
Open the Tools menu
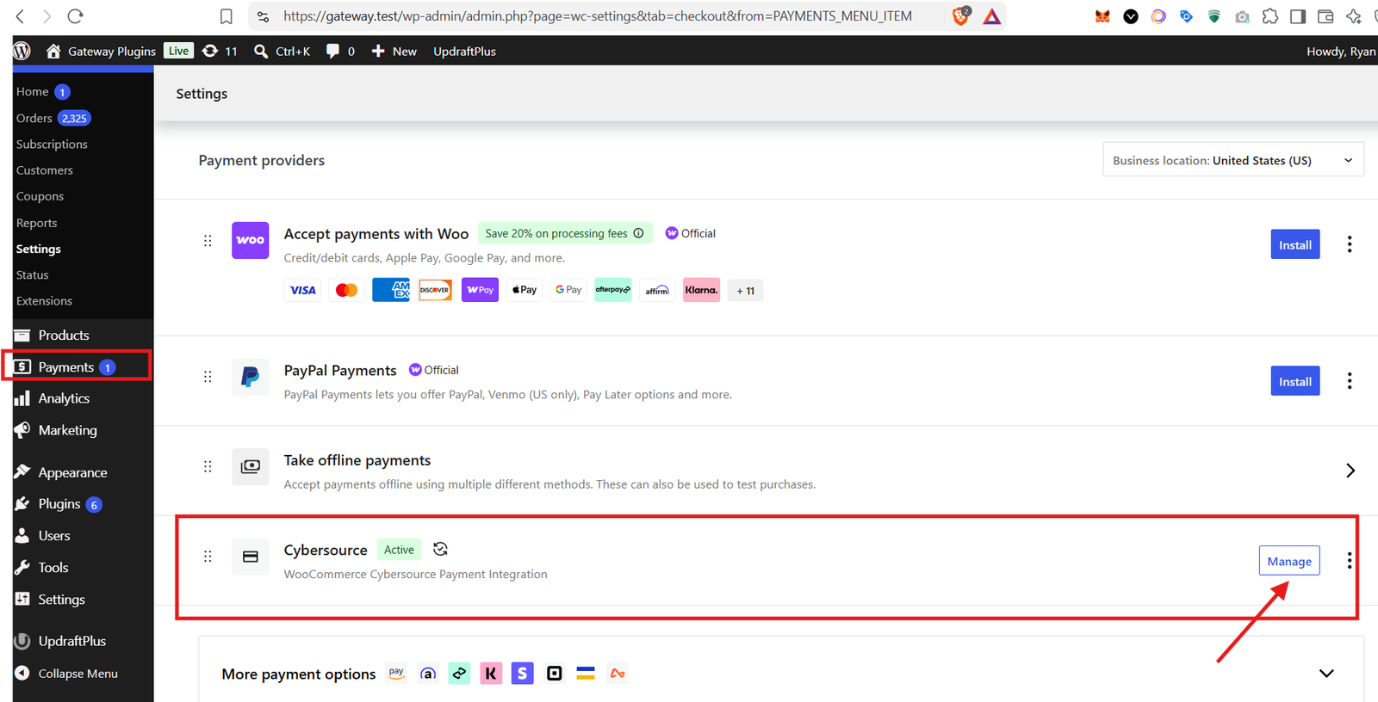(53, 568)
